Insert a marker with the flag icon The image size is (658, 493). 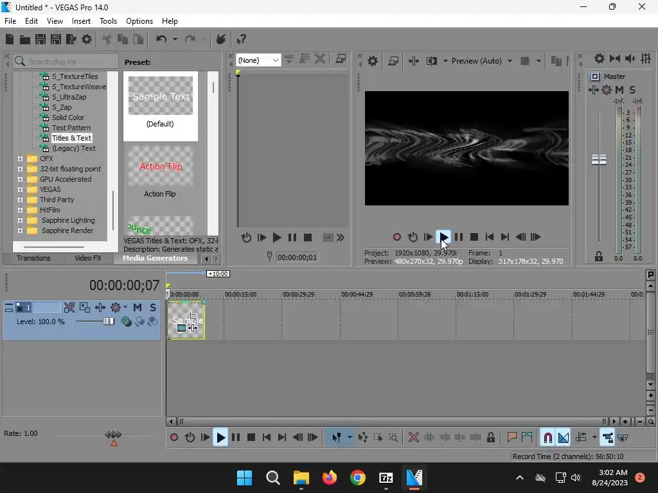click(x=511, y=438)
